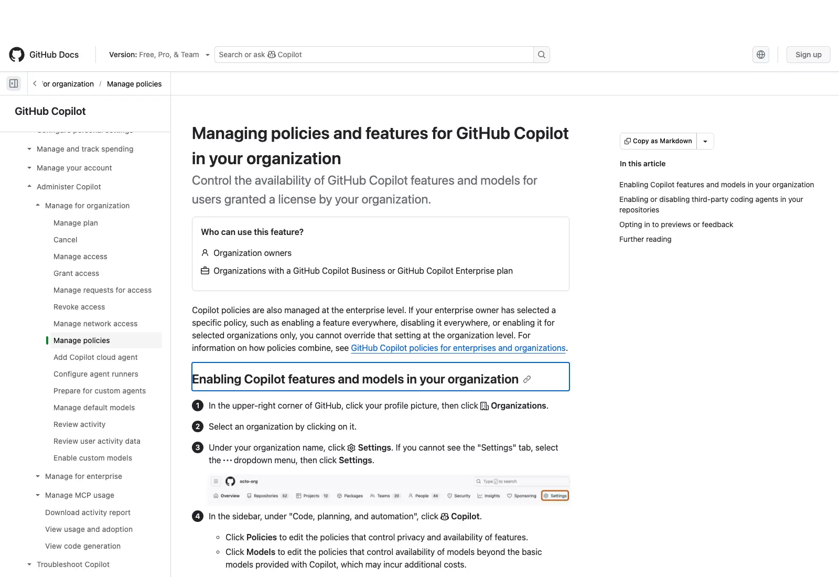Open the GitHub Copilot sidebar title
Viewport: 839px width, 577px height.
tap(50, 111)
